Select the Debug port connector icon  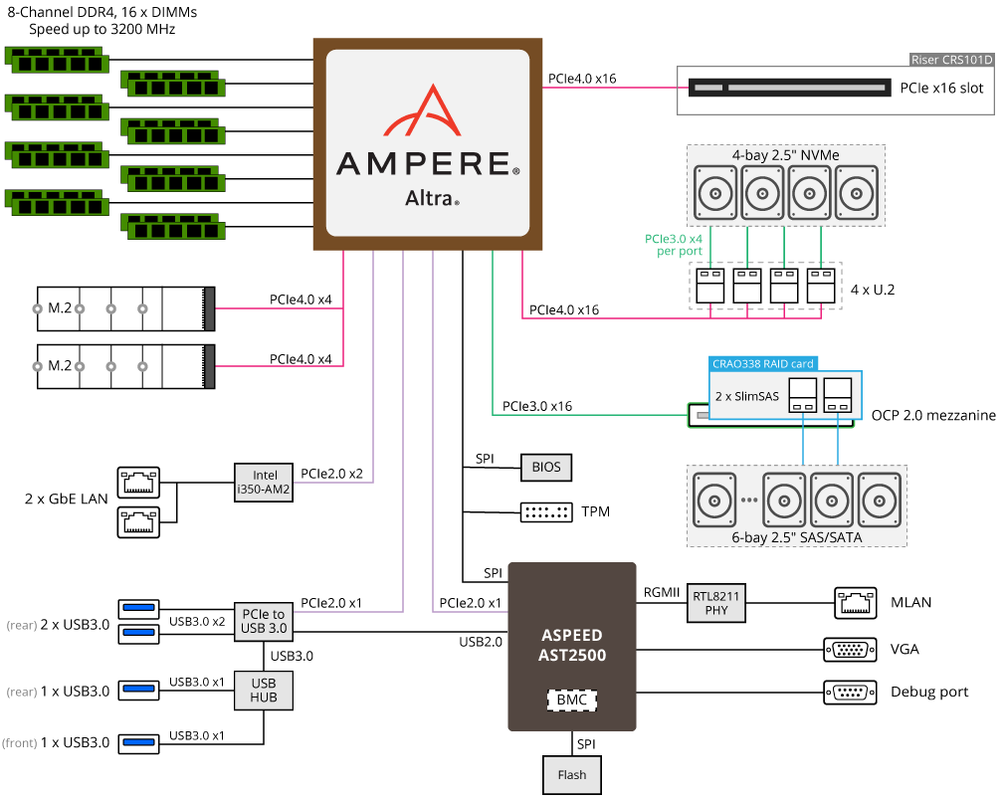coord(850,692)
